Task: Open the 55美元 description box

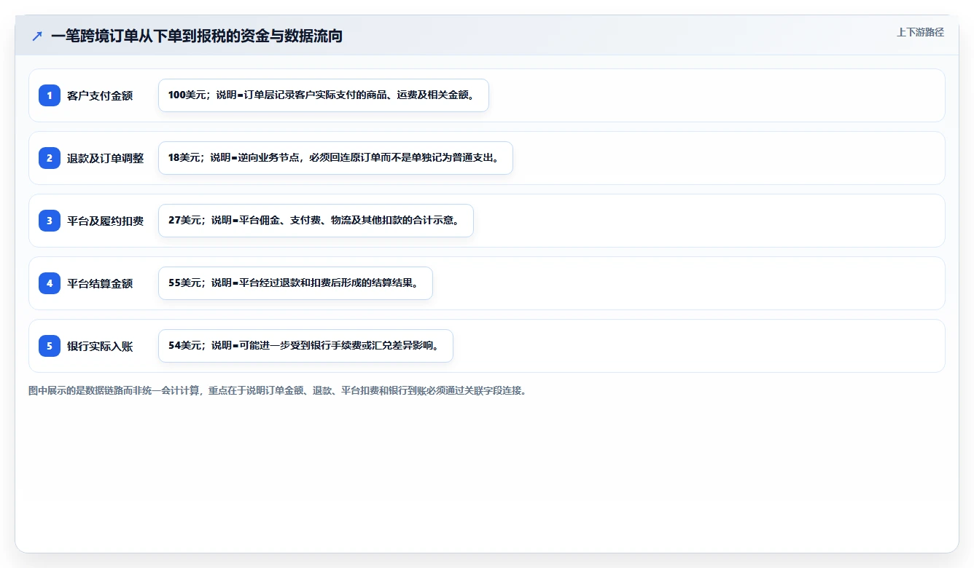Action: (x=295, y=283)
